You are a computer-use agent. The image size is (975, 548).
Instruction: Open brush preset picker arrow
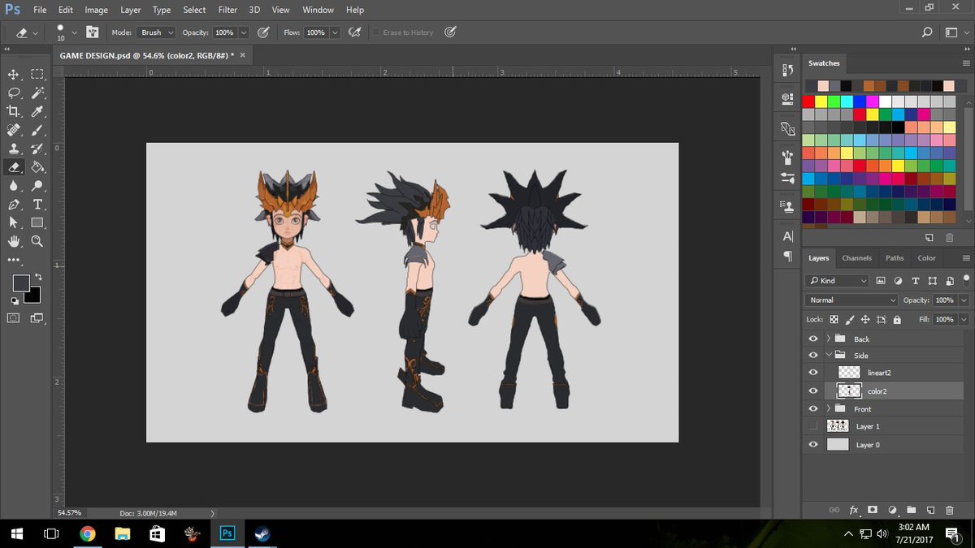75,32
